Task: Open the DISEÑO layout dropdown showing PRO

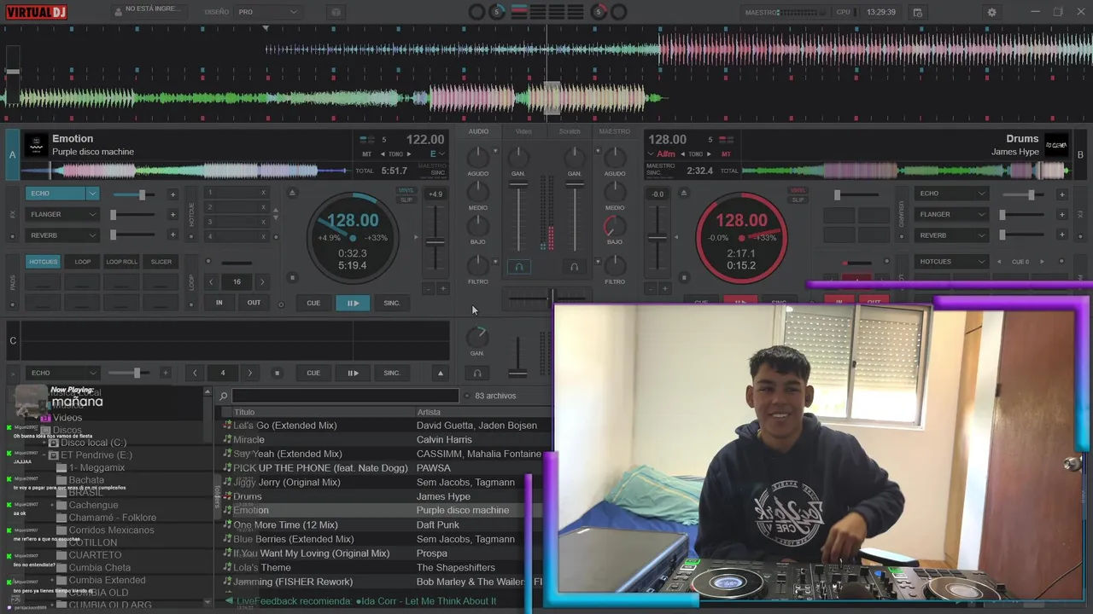Action: pos(267,12)
